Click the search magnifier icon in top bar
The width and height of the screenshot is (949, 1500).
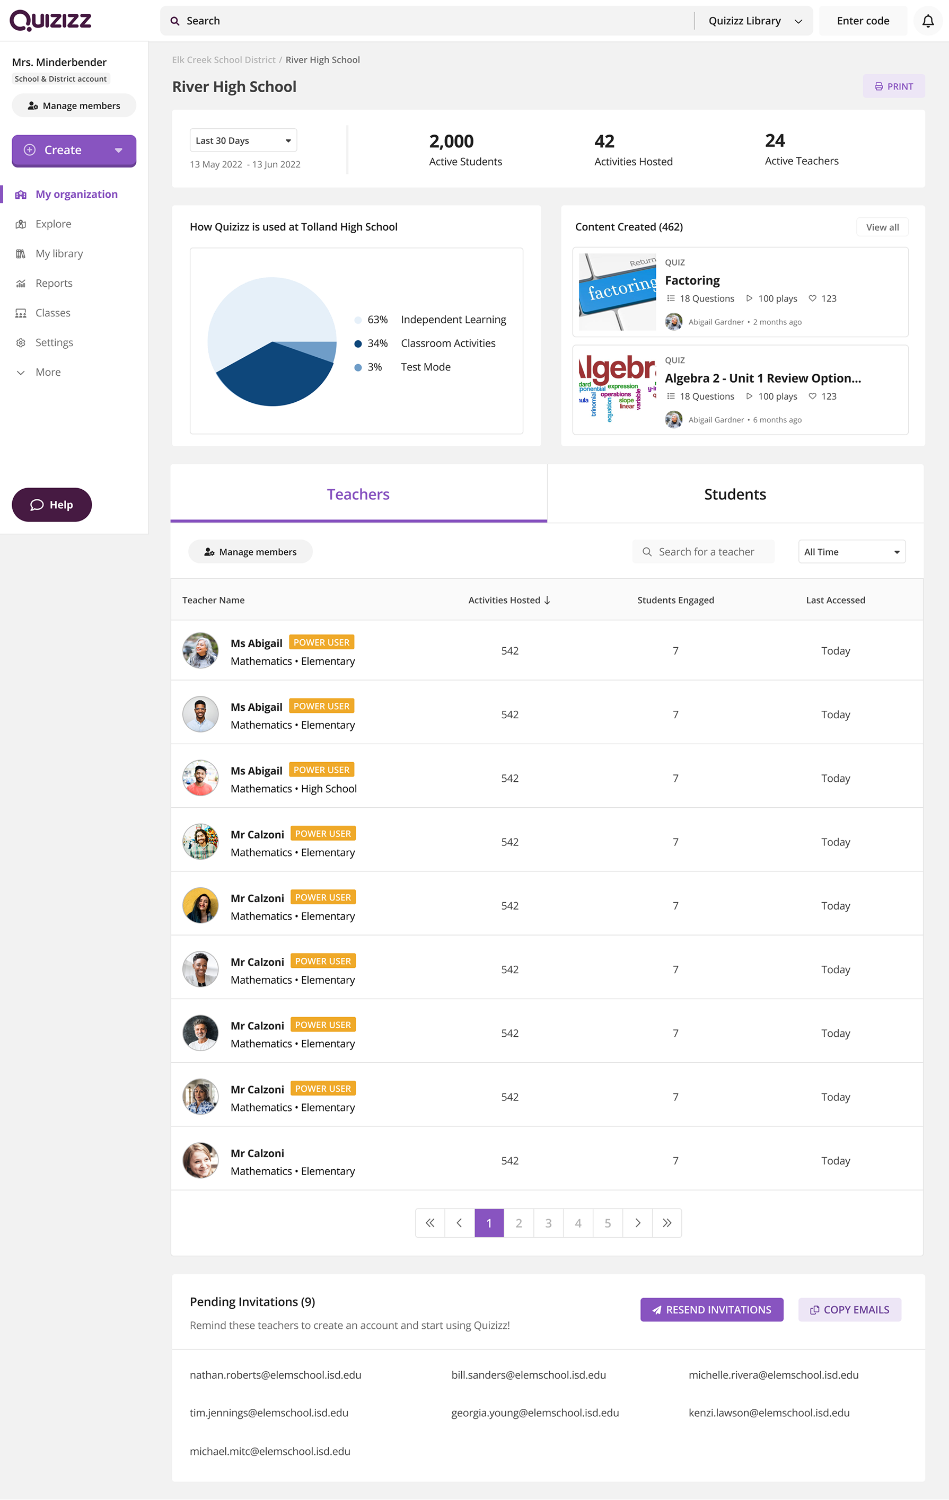point(175,21)
